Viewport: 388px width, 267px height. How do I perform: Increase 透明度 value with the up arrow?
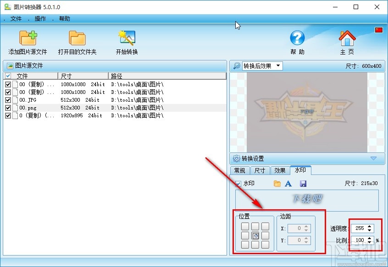pyautogui.click(x=370, y=226)
